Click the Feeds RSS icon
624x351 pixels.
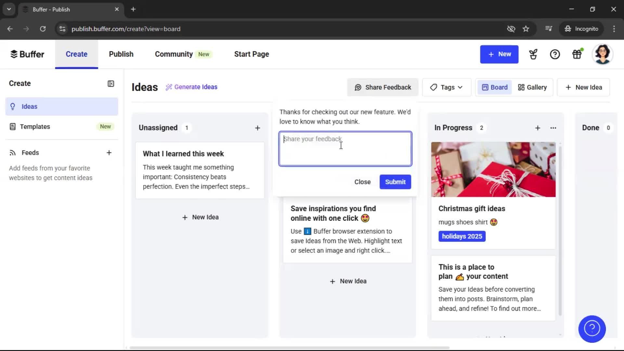12,152
